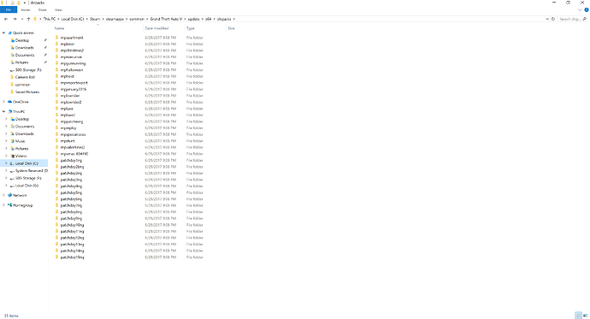Select the mpheist folder icon
Screen dimensions: 590x319
[x=56, y=76]
